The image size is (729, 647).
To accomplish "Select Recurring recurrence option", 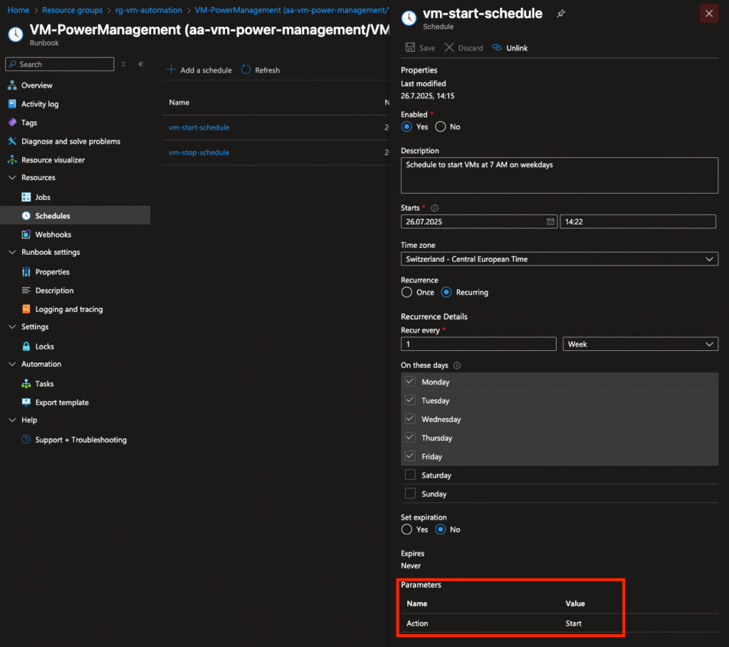I will click(446, 292).
